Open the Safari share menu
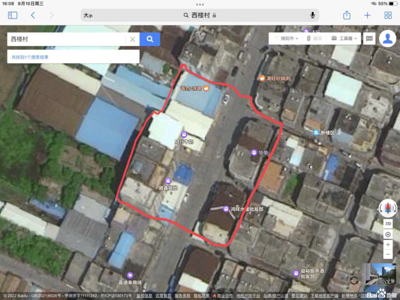 click(346, 15)
